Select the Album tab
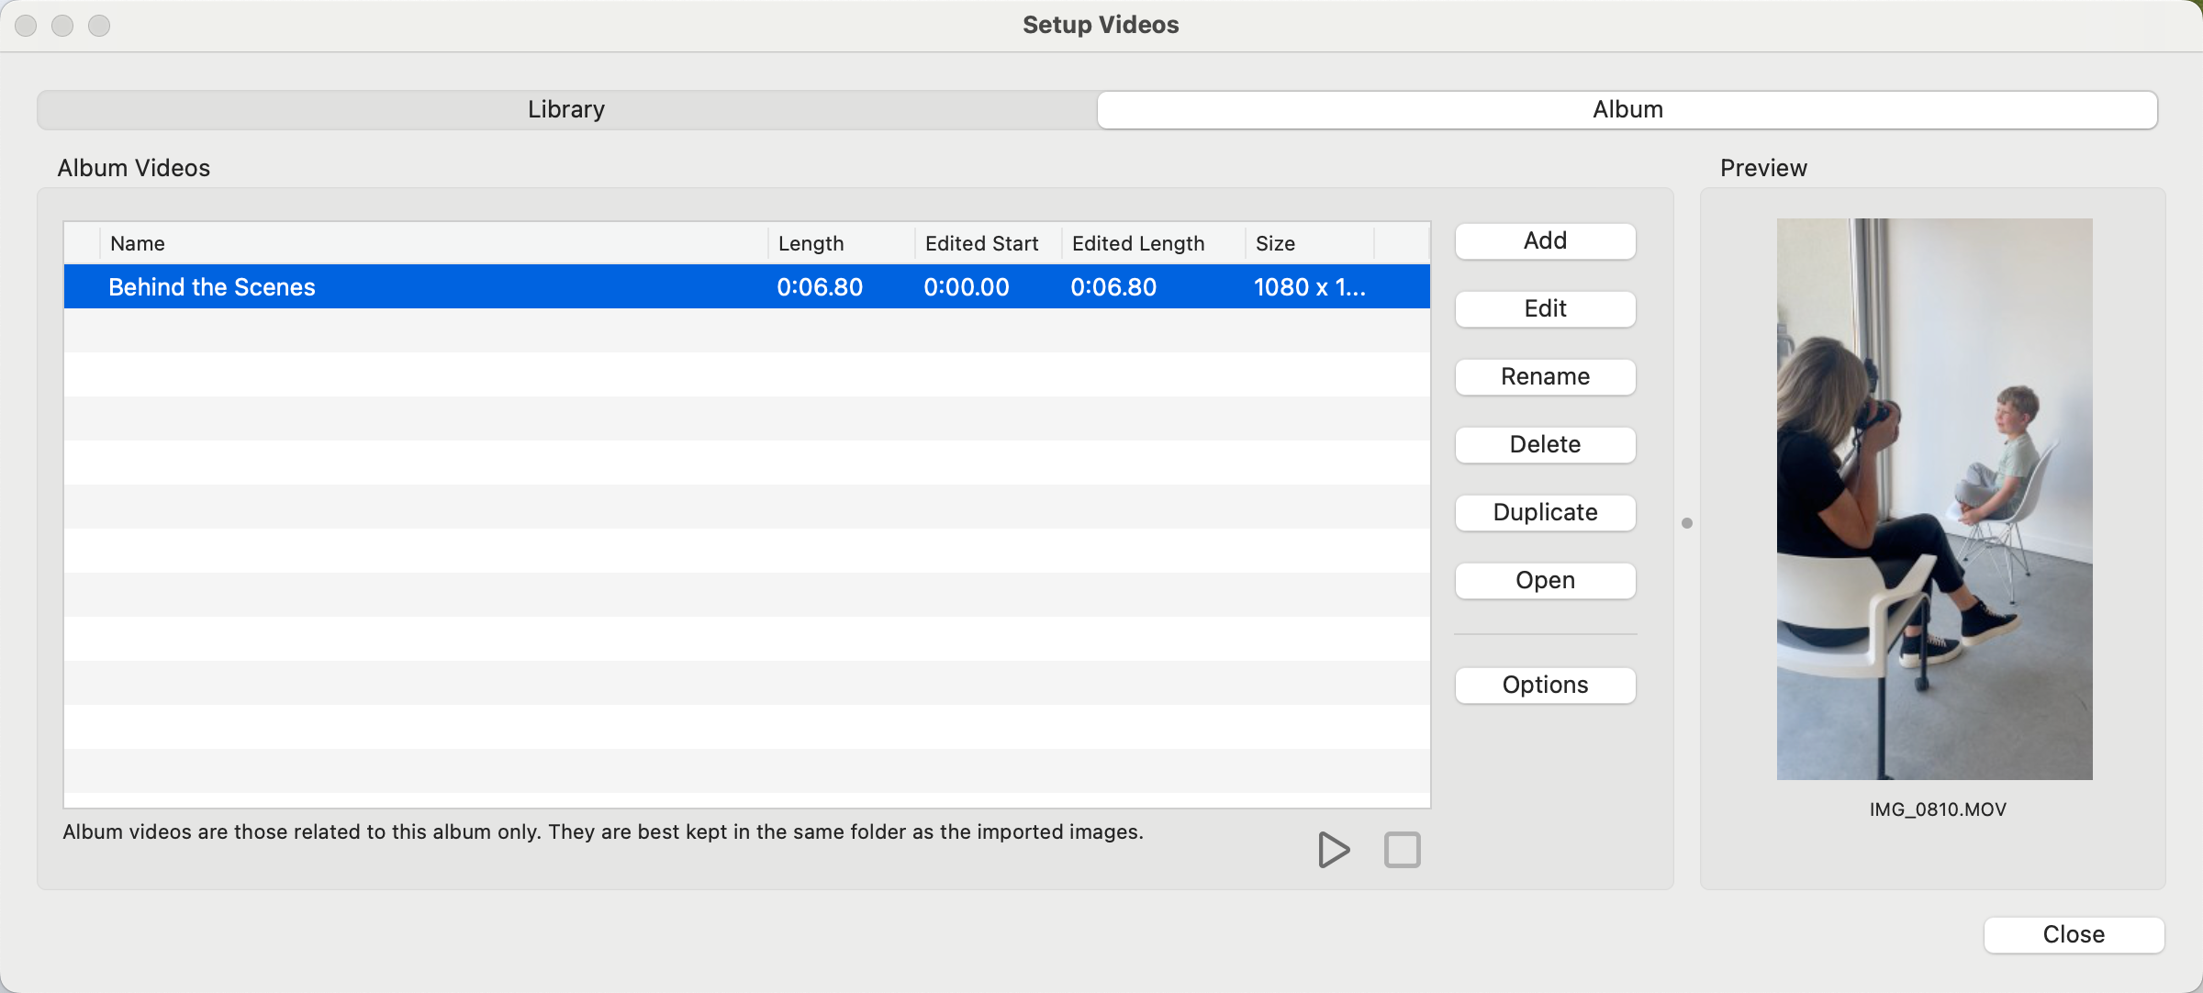Image resolution: width=2203 pixels, height=993 pixels. [x=1627, y=109]
